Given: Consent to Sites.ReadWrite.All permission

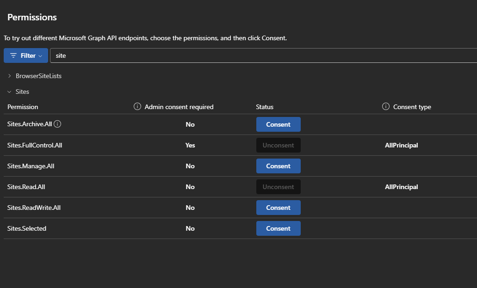Looking at the screenshot, I should [x=279, y=208].
